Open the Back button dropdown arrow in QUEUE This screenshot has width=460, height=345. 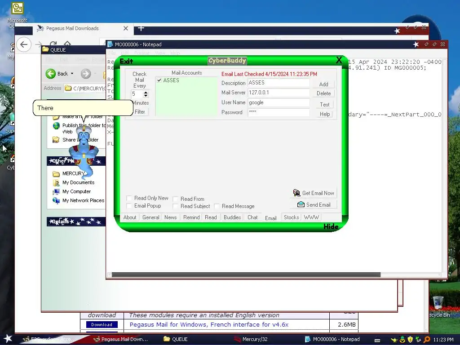pyautogui.click(x=72, y=74)
